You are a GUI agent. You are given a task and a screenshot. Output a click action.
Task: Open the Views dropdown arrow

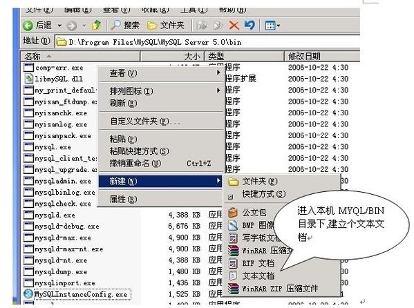[278, 26]
